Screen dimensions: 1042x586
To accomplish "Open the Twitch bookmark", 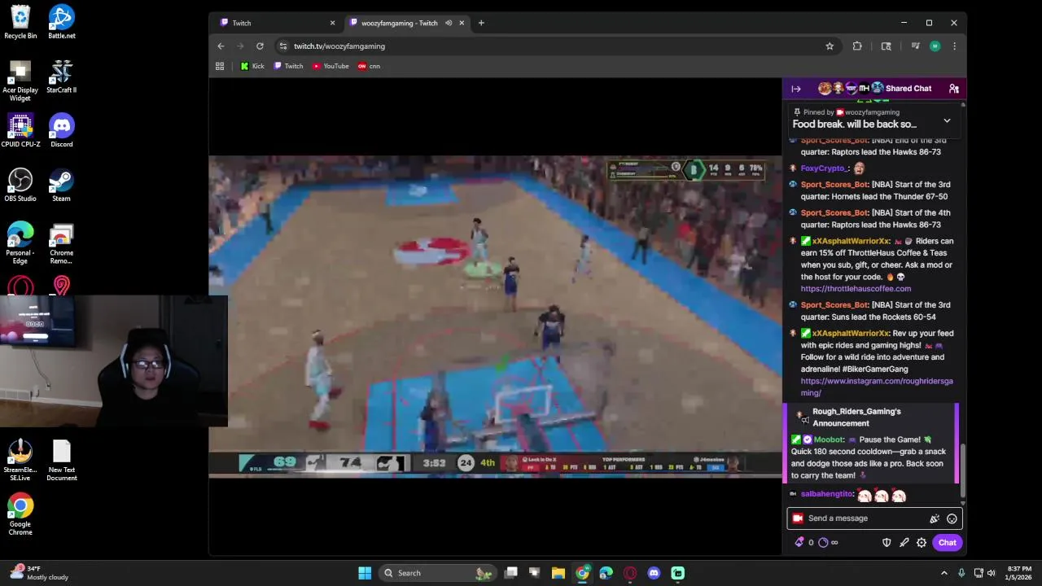I will coord(288,66).
